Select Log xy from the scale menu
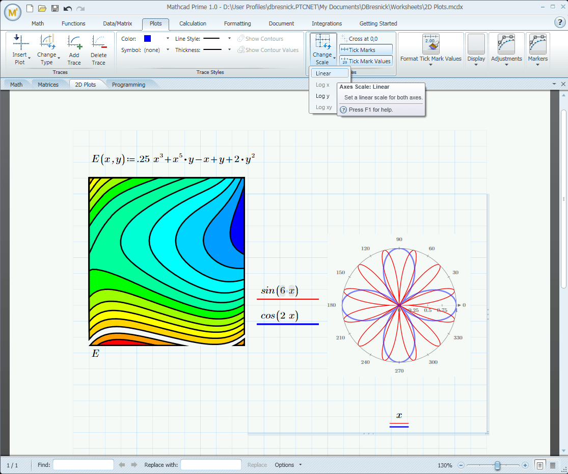Viewport: 568px width, 474px height. (323, 107)
